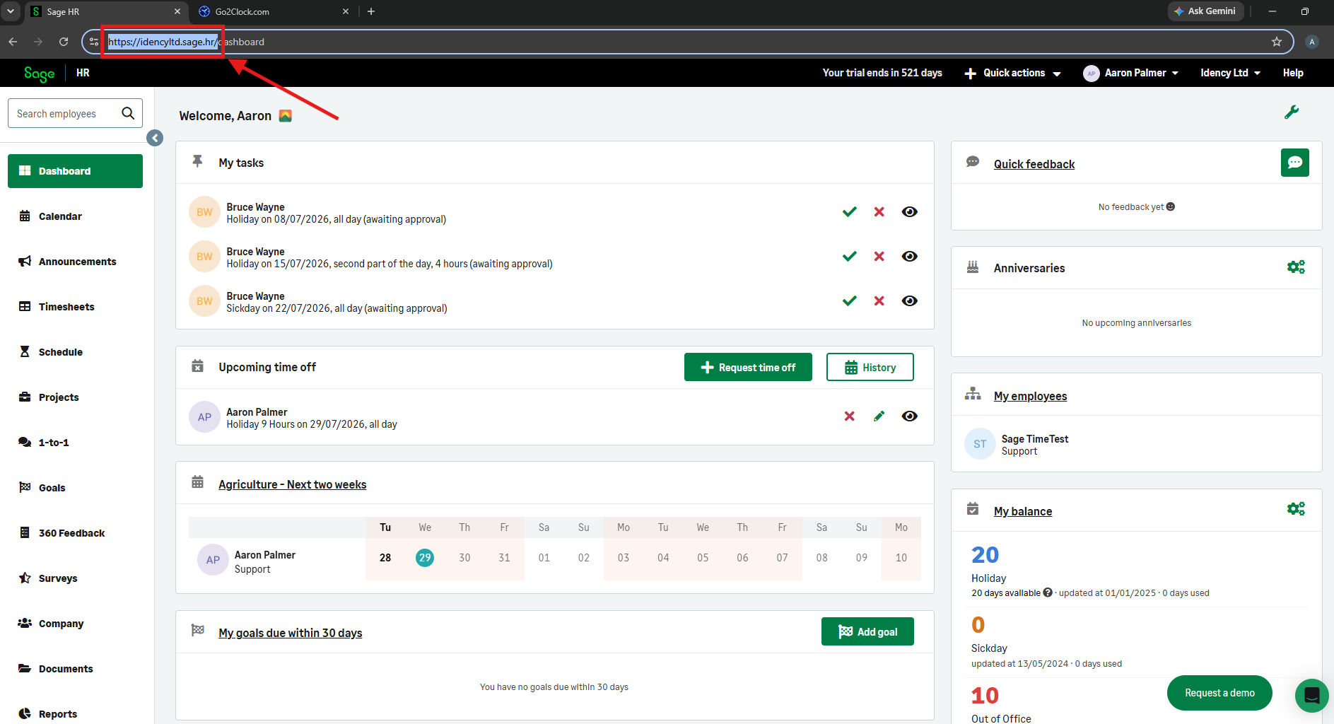
Task: Click the help icon beside 20 days available
Action: 1048,592
